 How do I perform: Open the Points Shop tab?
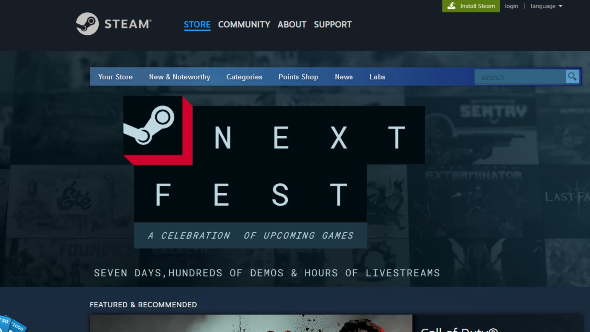point(298,77)
